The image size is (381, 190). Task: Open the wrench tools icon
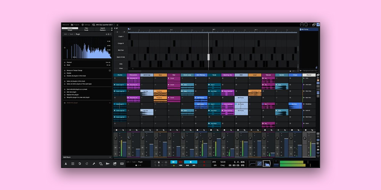(94, 164)
